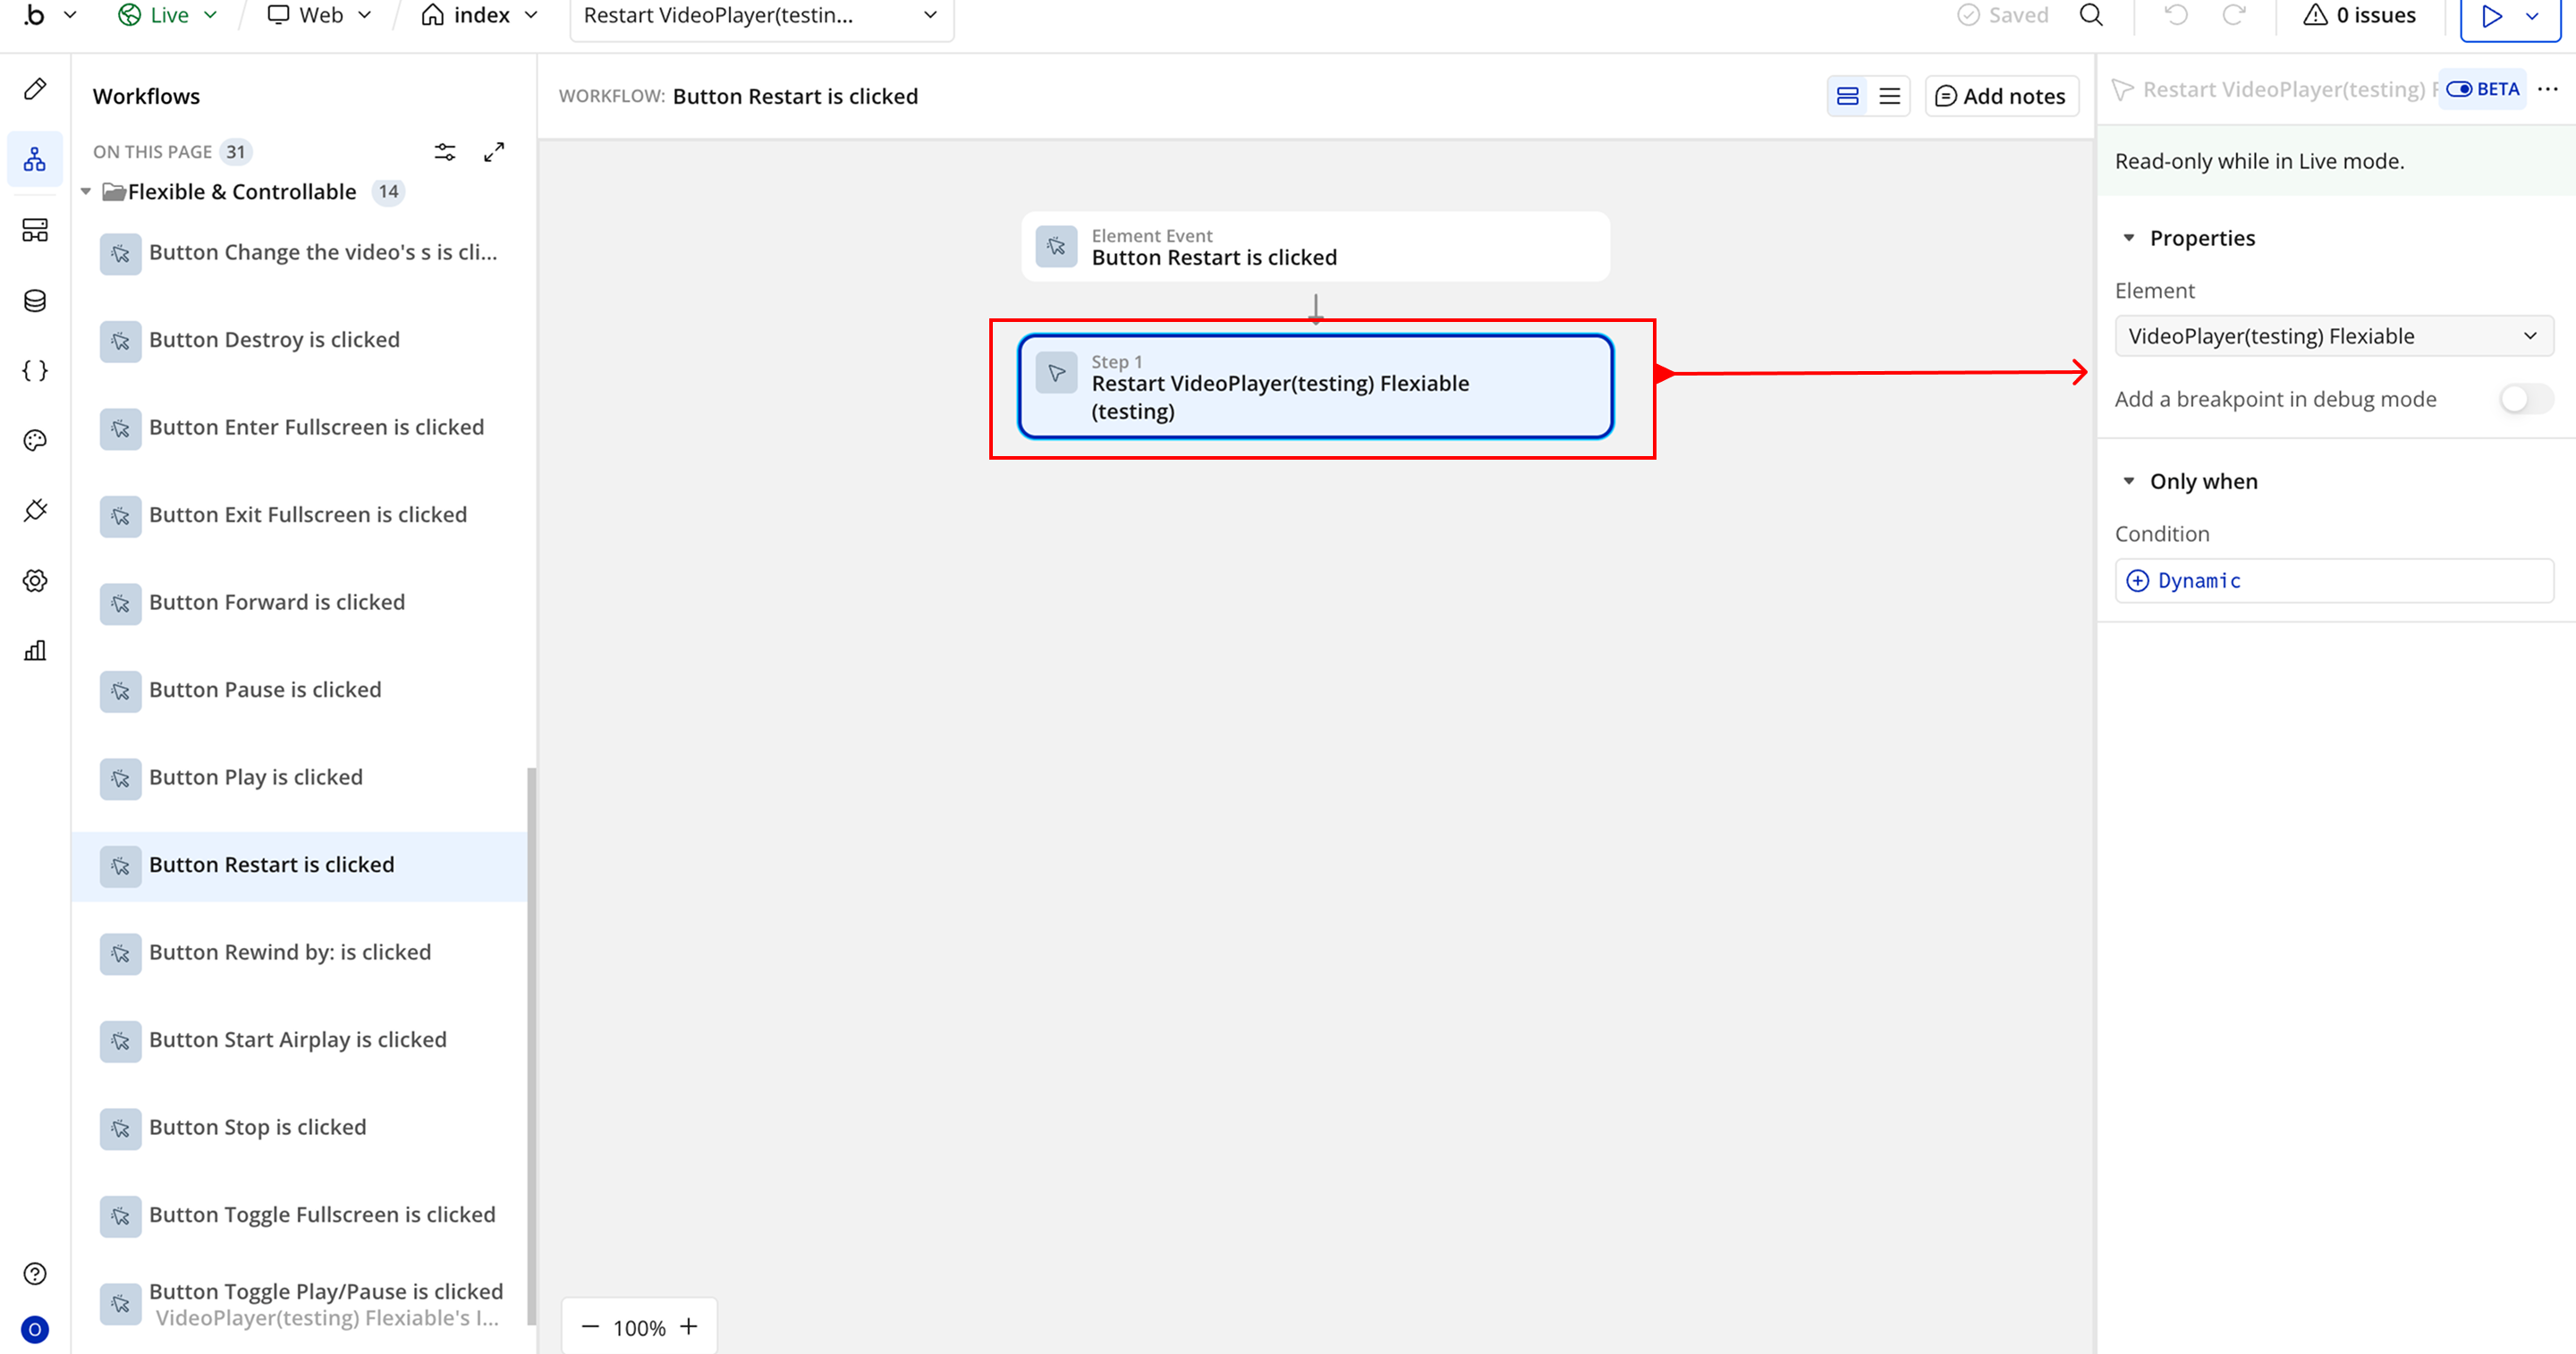Image resolution: width=2576 pixels, height=1354 pixels.
Task: Toggle the BETA switch
Action: click(2459, 89)
